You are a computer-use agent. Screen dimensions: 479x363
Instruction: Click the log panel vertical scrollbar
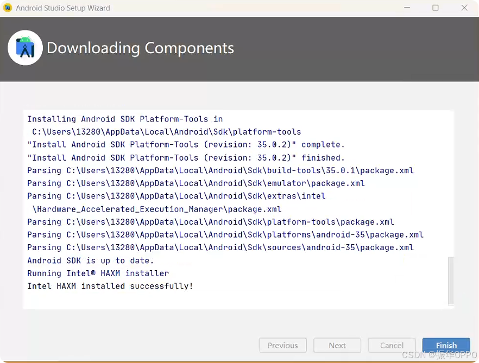click(x=451, y=281)
